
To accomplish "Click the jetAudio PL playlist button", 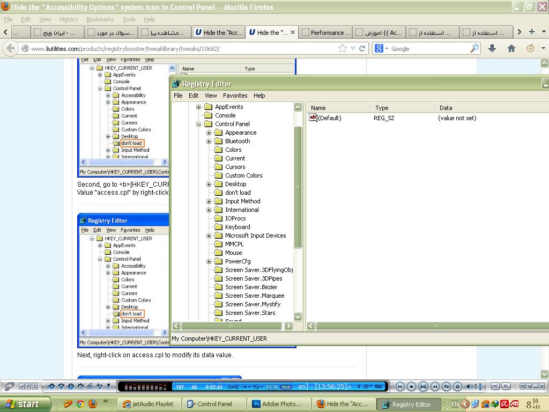I will pyautogui.click(x=506, y=386).
